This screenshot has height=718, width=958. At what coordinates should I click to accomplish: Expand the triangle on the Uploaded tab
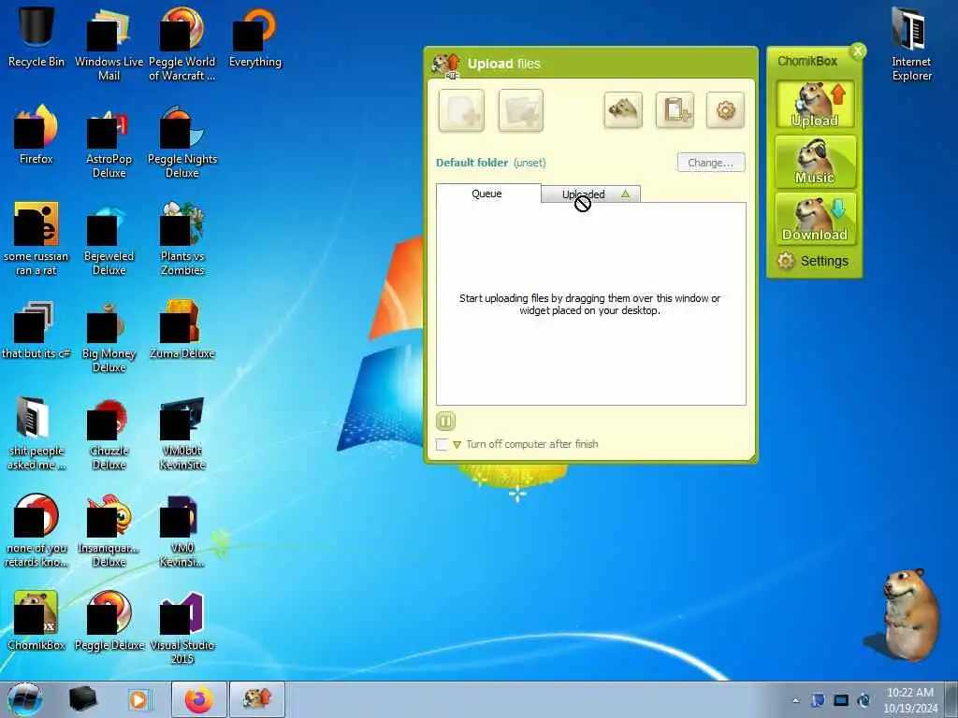click(625, 194)
